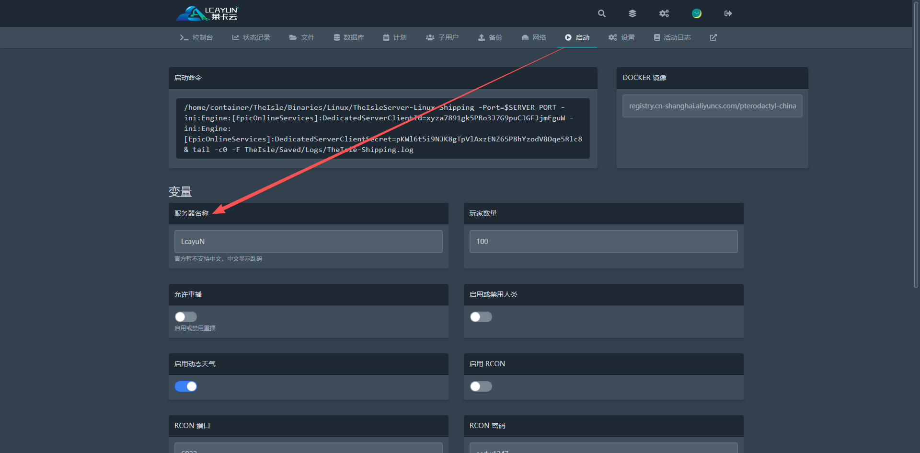This screenshot has height=453, width=920.
Task: Open the server list layers icon
Action: 632,13
